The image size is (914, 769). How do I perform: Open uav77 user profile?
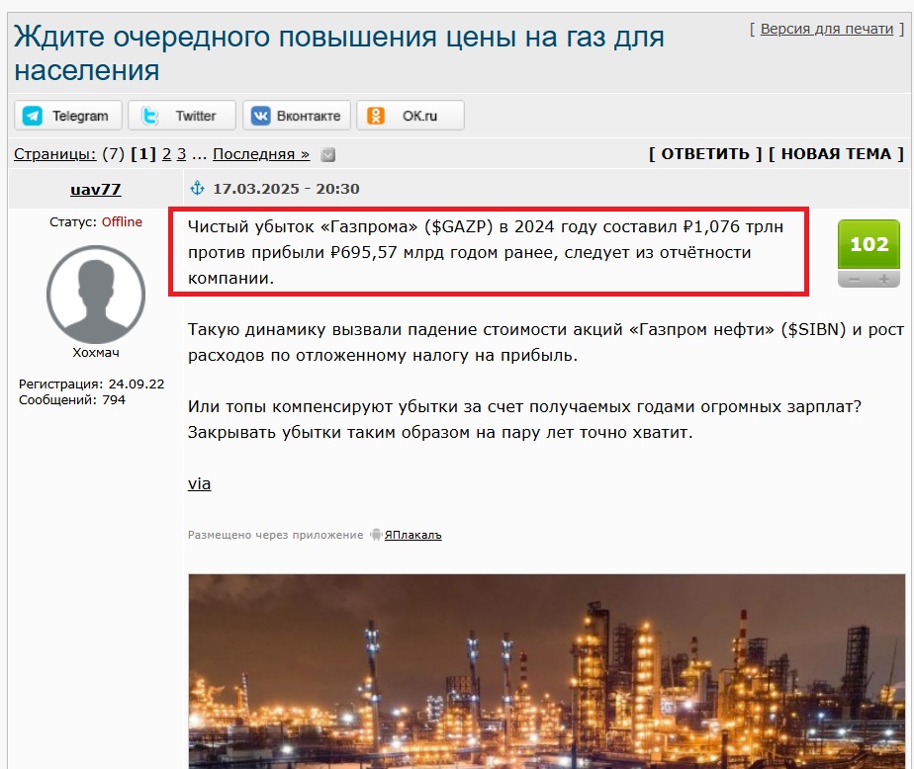coord(96,190)
